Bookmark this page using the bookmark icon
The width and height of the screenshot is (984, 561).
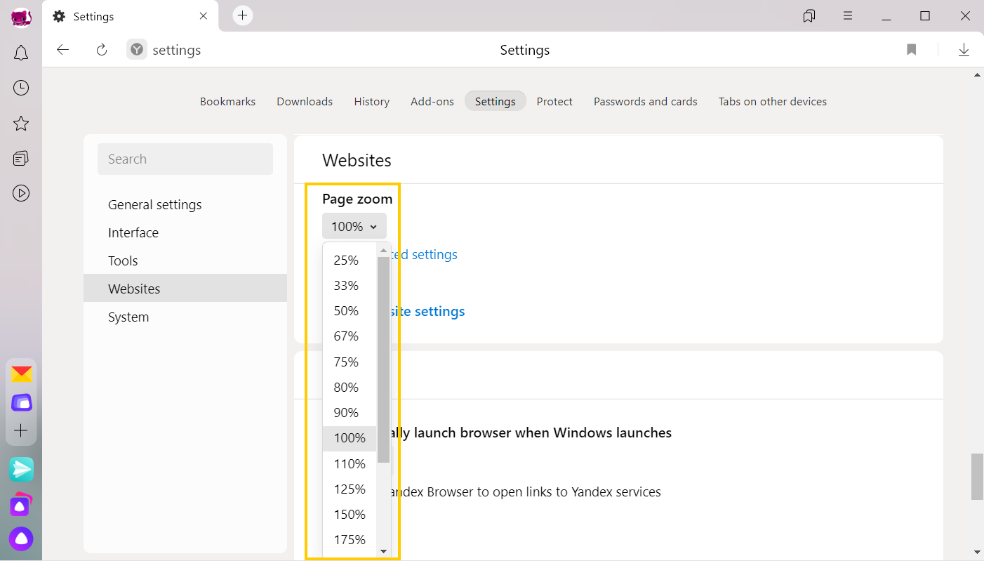[912, 50]
